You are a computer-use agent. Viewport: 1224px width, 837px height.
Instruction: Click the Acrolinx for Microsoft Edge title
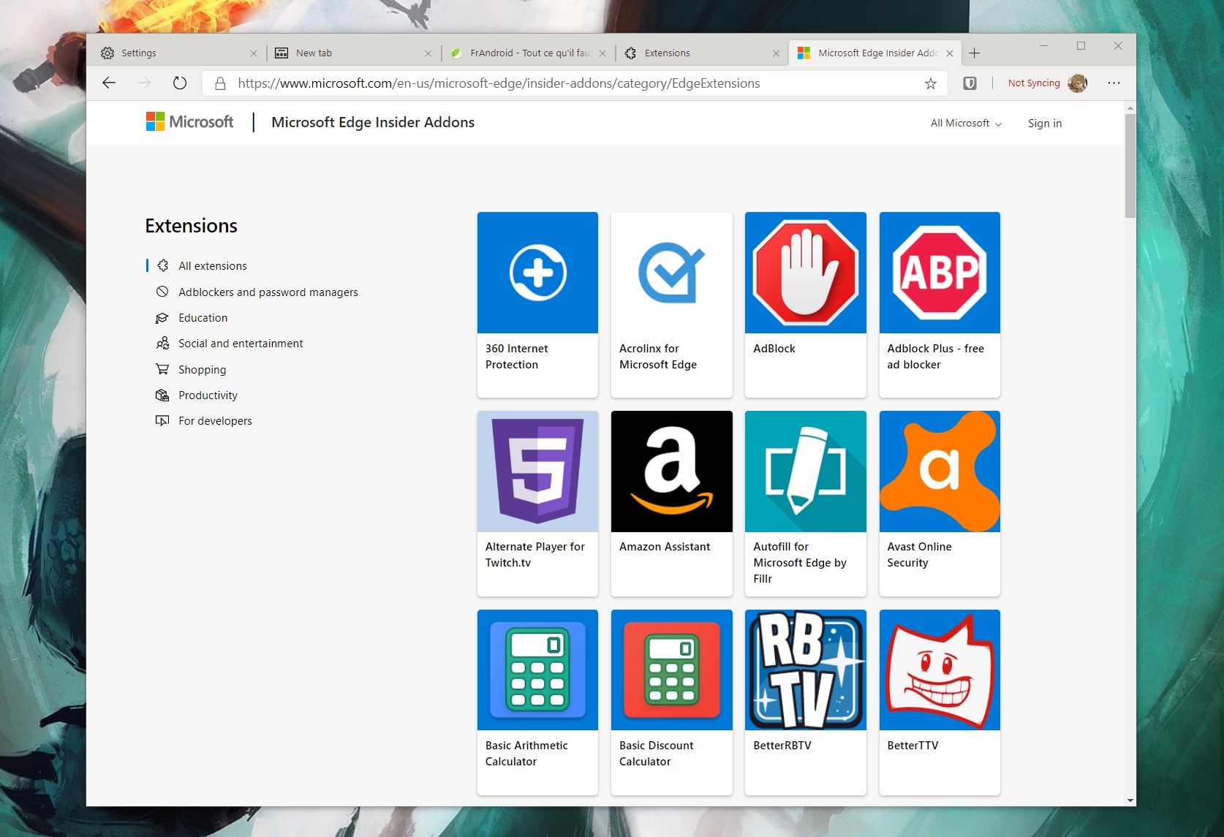tap(658, 357)
